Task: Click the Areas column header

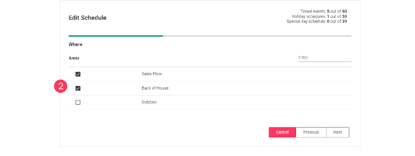Action: point(74,58)
